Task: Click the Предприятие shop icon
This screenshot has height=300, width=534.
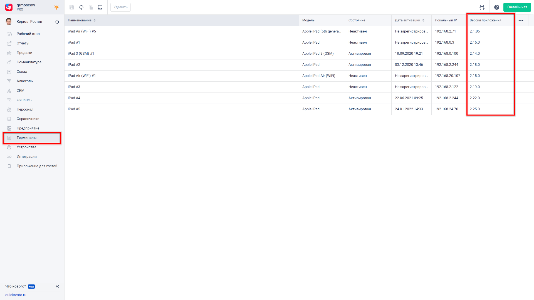Action: pyautogui.click(x=9, y=128)
